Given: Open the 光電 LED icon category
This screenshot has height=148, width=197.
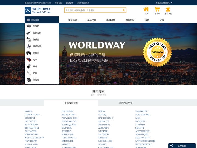Looking at the screenshot, I should pos(29,73).
